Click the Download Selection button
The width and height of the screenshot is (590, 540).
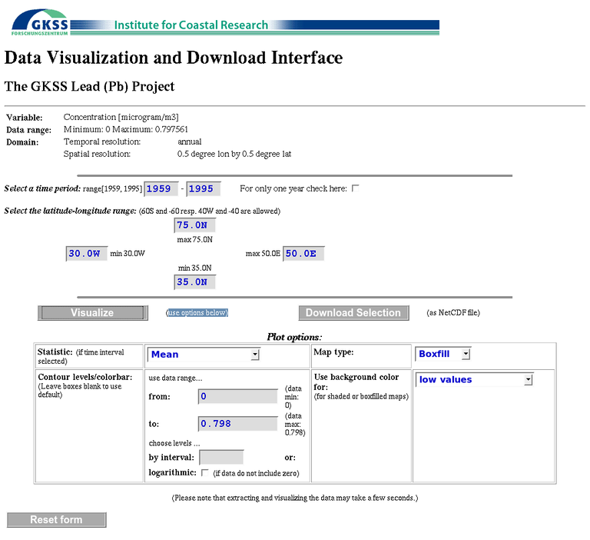(353, 313)
